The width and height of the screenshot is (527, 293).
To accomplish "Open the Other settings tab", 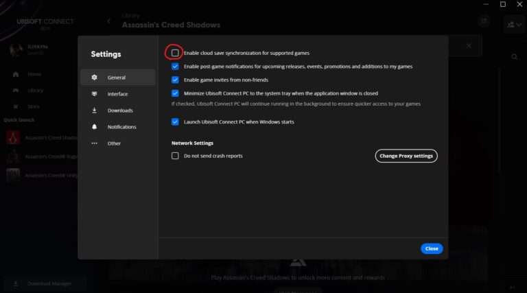I will click(x=118, y=143).
